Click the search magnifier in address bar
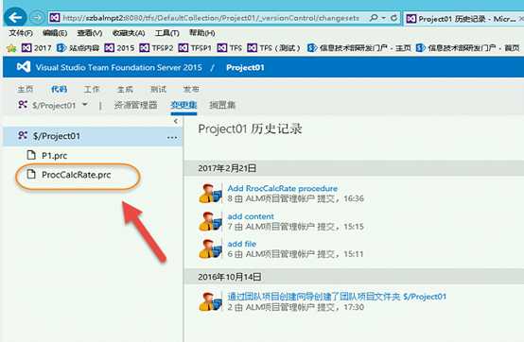The height and width of the screenshot is (342, 524). pos(374,18)
